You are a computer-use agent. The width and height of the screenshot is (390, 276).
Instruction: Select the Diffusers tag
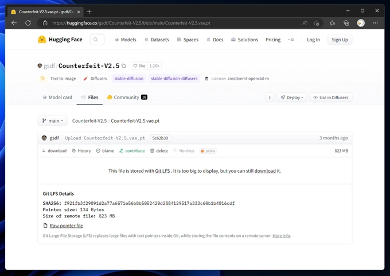(95, 79)
